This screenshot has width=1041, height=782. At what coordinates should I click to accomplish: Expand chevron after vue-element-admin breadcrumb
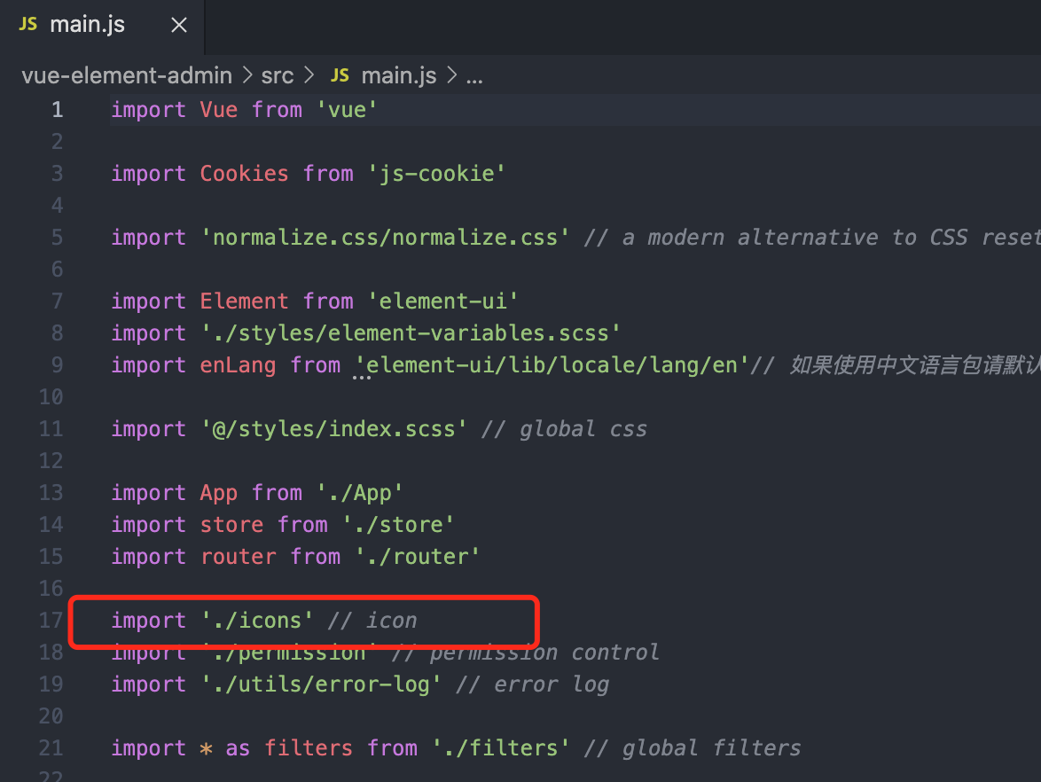coord(247,75)
